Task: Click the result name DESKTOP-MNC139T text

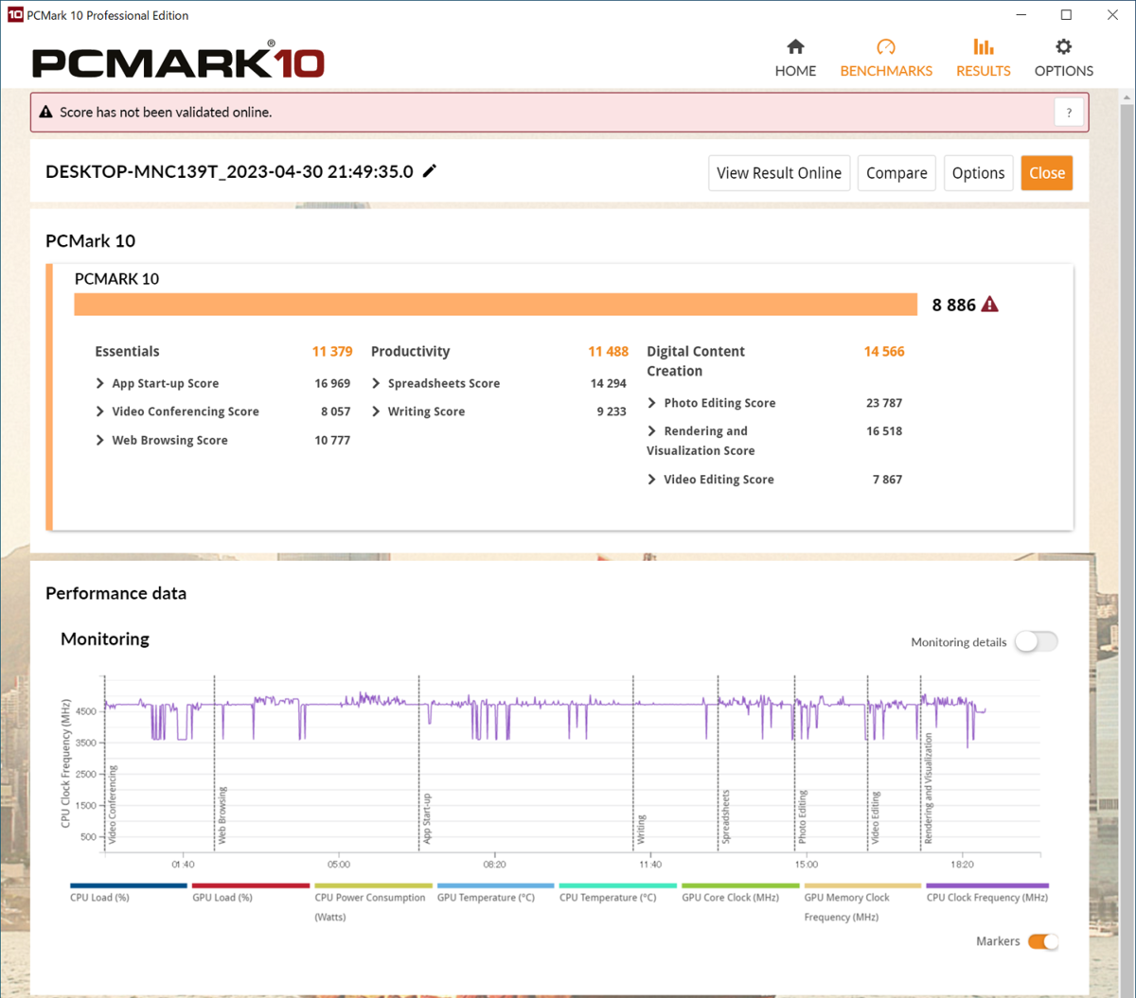Action: 229,171
